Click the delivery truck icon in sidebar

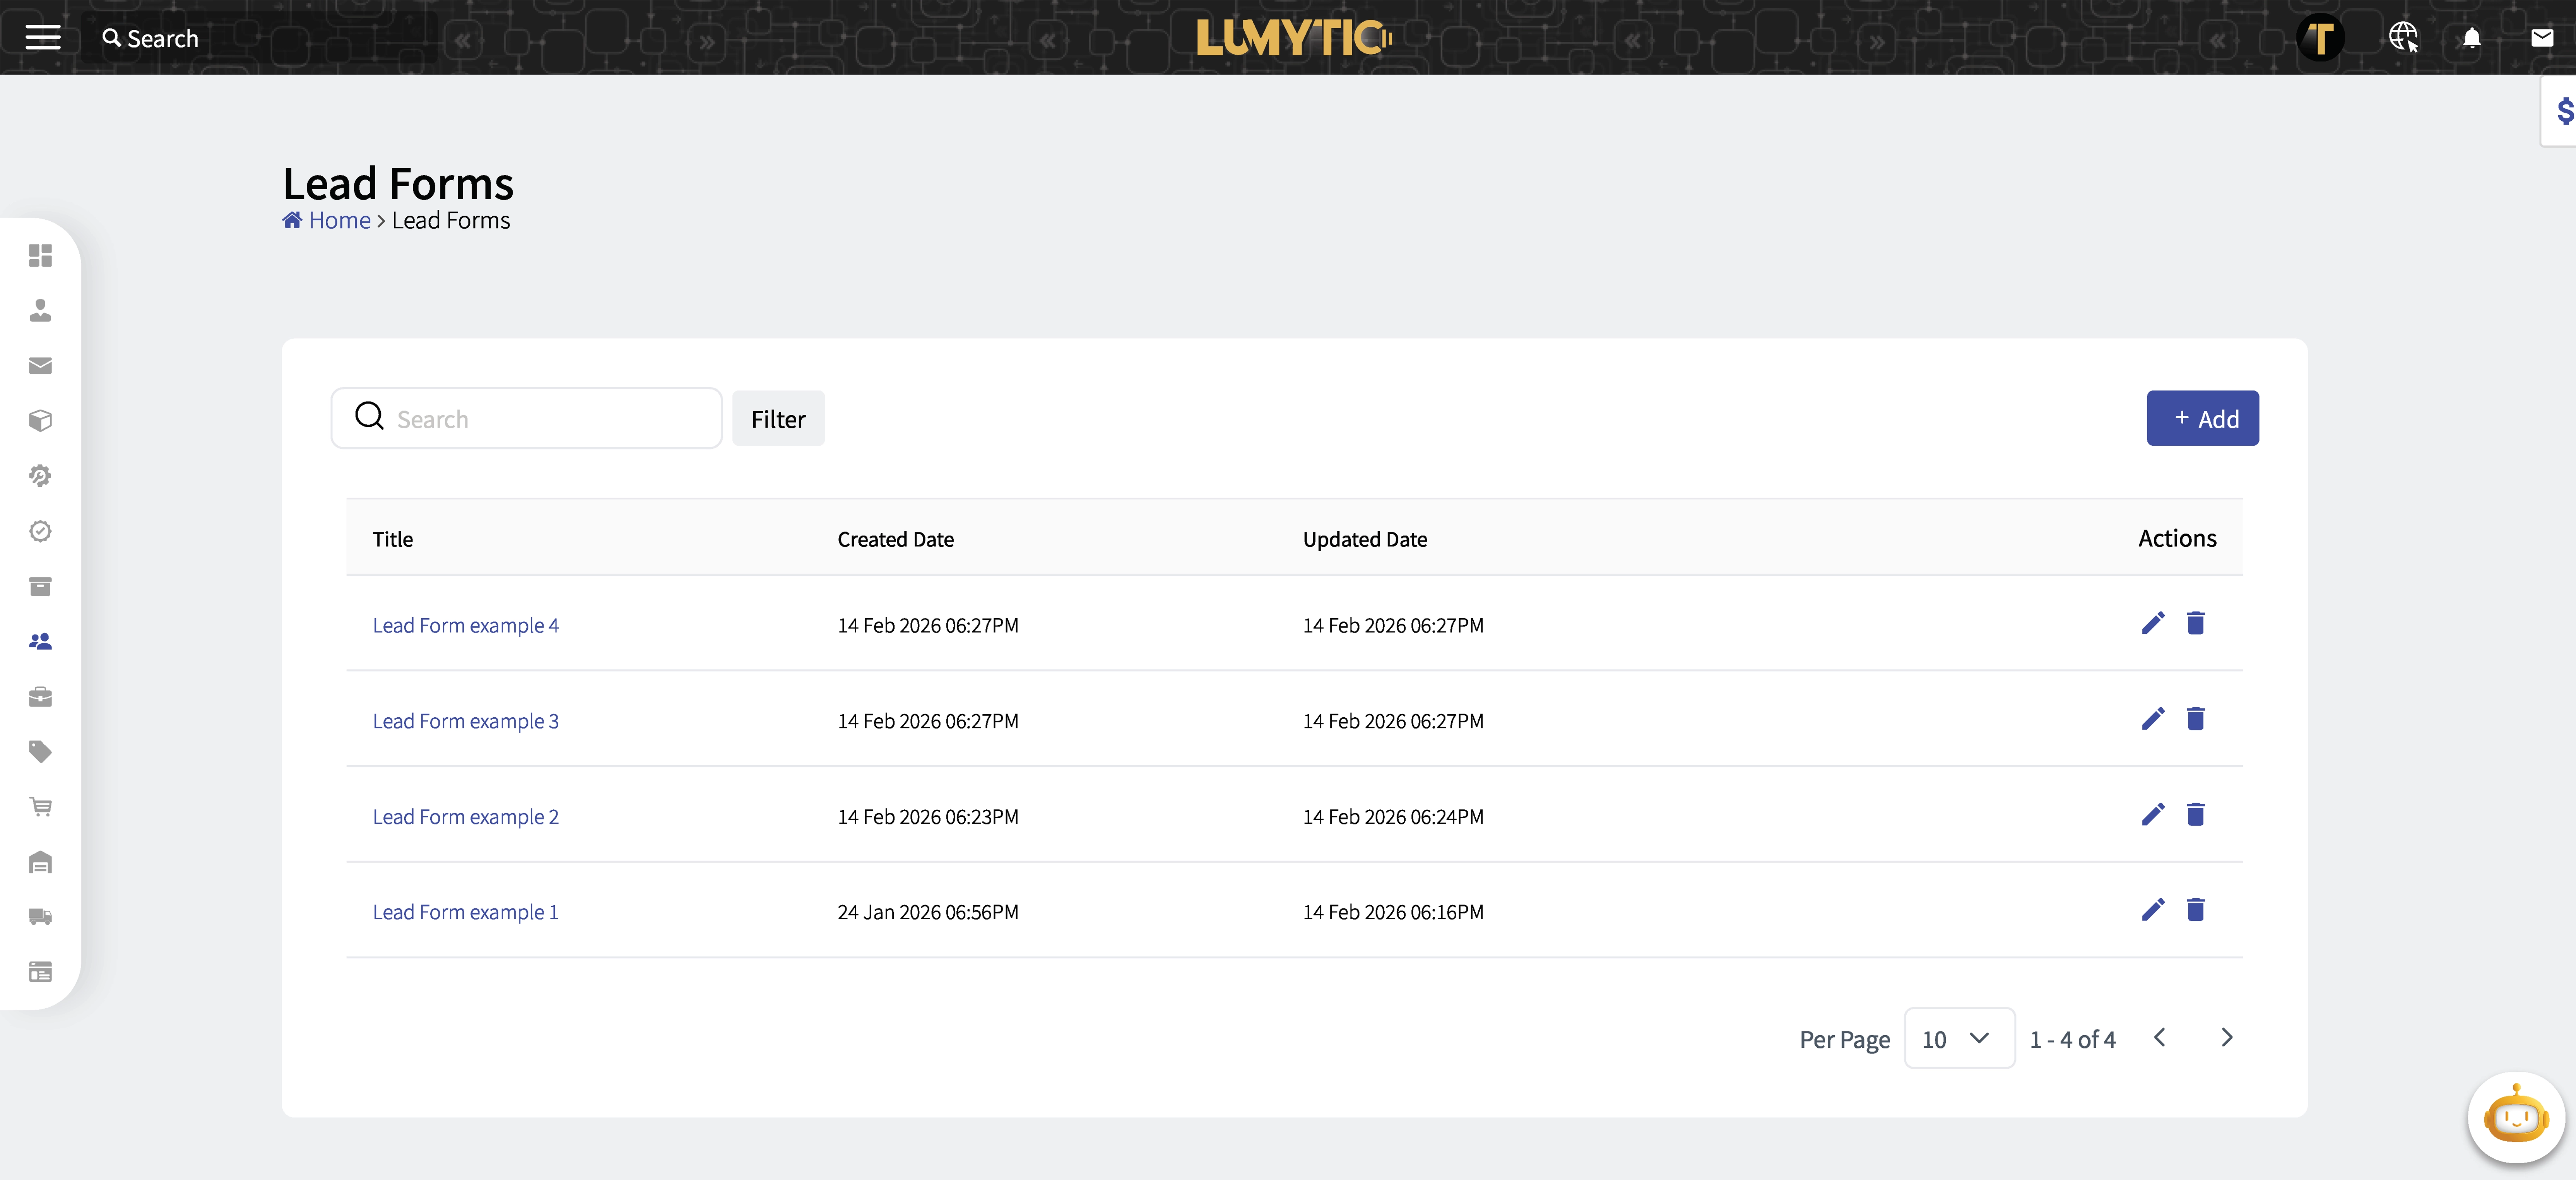click(x=40, y=917)
